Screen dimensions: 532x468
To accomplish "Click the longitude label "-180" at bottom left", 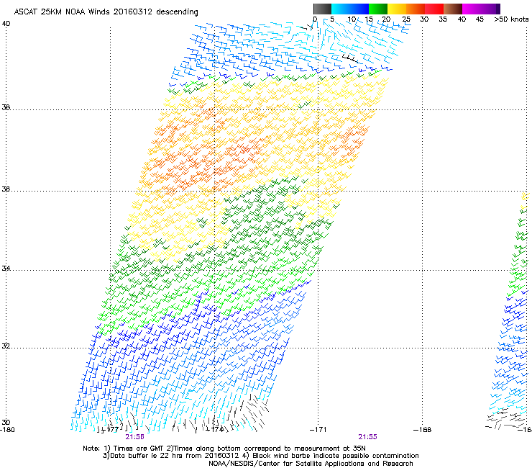I will (x=7, y=430).
